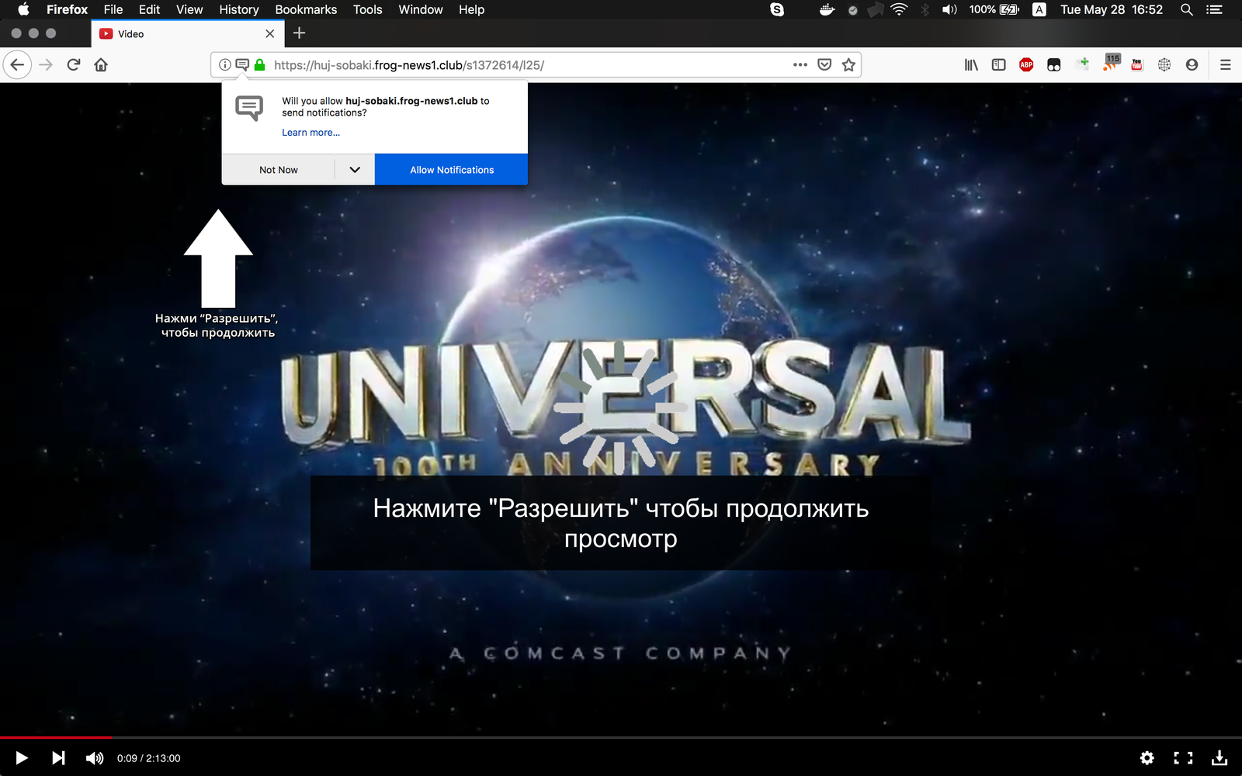This screenshot has width=1242, height=776.
Task: Open the Firefox hamburger menu
Action: tap(1226, 65)
